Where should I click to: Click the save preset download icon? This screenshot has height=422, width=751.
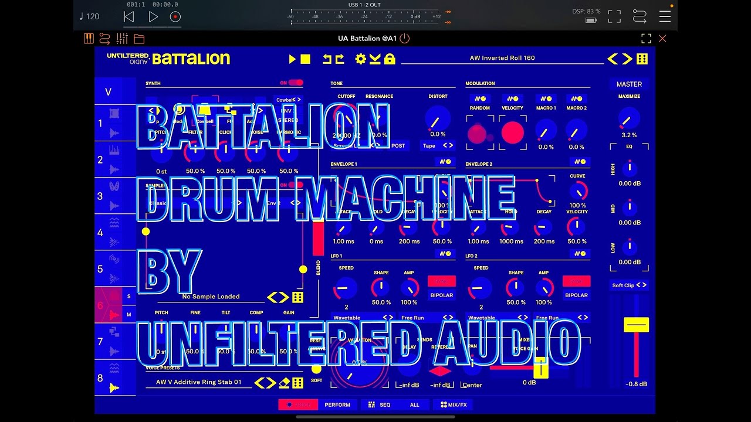(375, 59)
